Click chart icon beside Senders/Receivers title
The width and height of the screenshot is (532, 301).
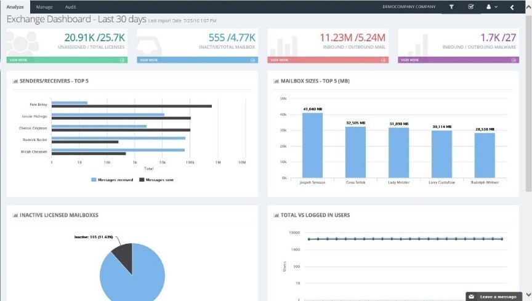[x=15, y=81]
